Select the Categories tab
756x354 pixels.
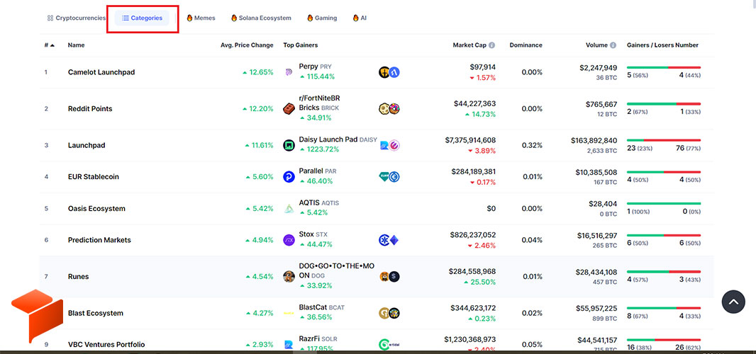tap(143, 18)
